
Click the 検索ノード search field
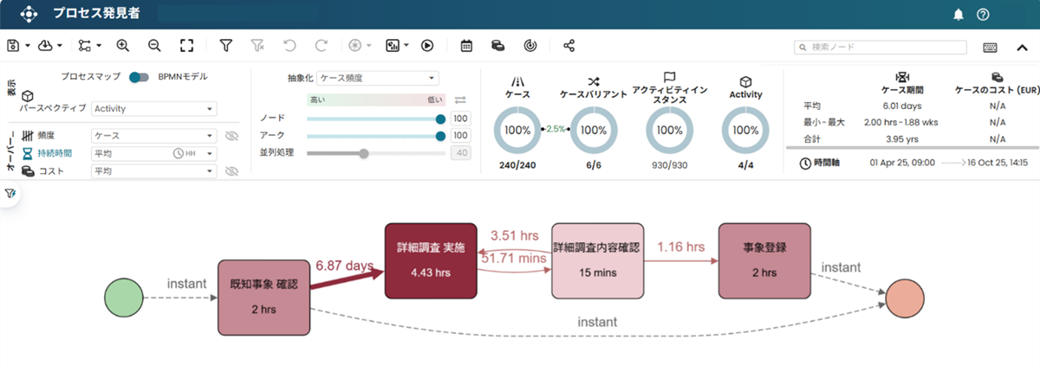point(886,47)
